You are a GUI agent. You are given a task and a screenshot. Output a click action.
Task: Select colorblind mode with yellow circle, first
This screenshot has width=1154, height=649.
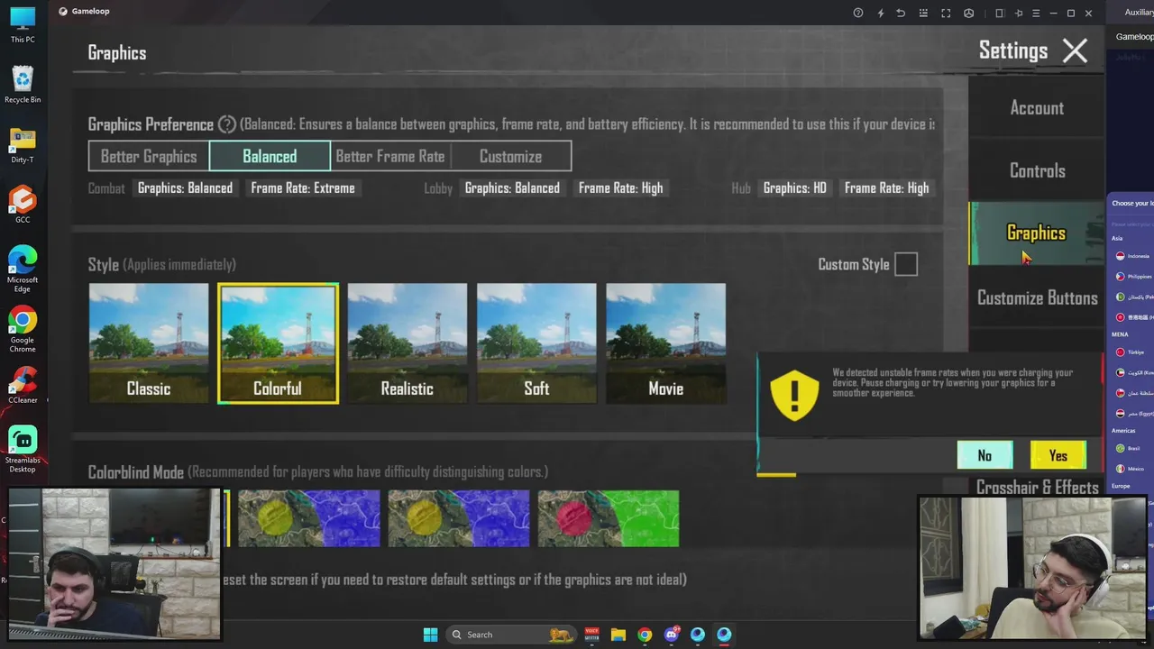click(x=309, y=518)
